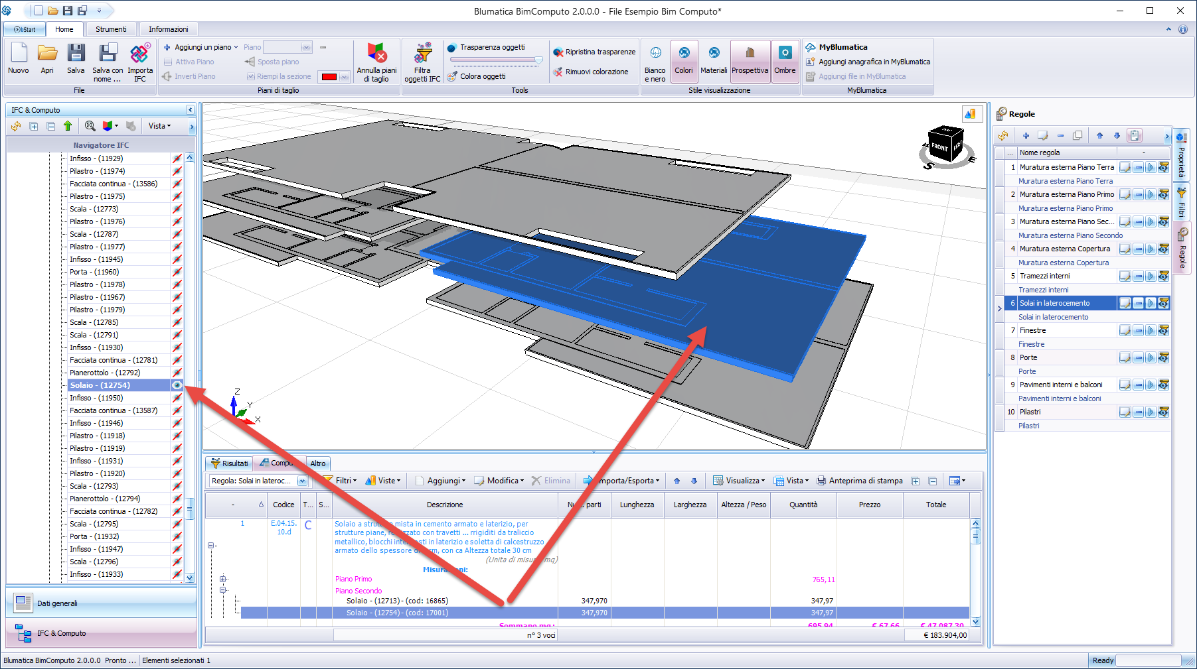Open Aggiungi menu in computo toolbar
This screenshot has height=669, width=1197.
tap(440, 481)
